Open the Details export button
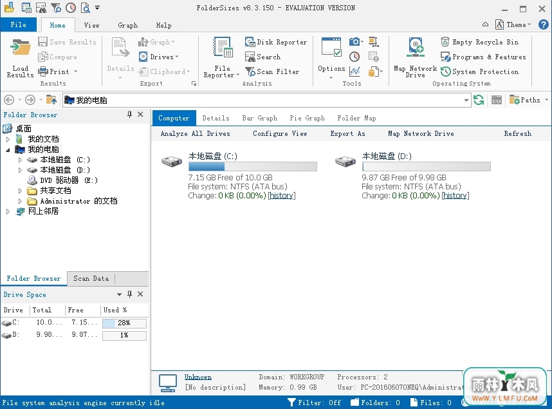This screenshot has width=552, height=409. click(120, 58)
